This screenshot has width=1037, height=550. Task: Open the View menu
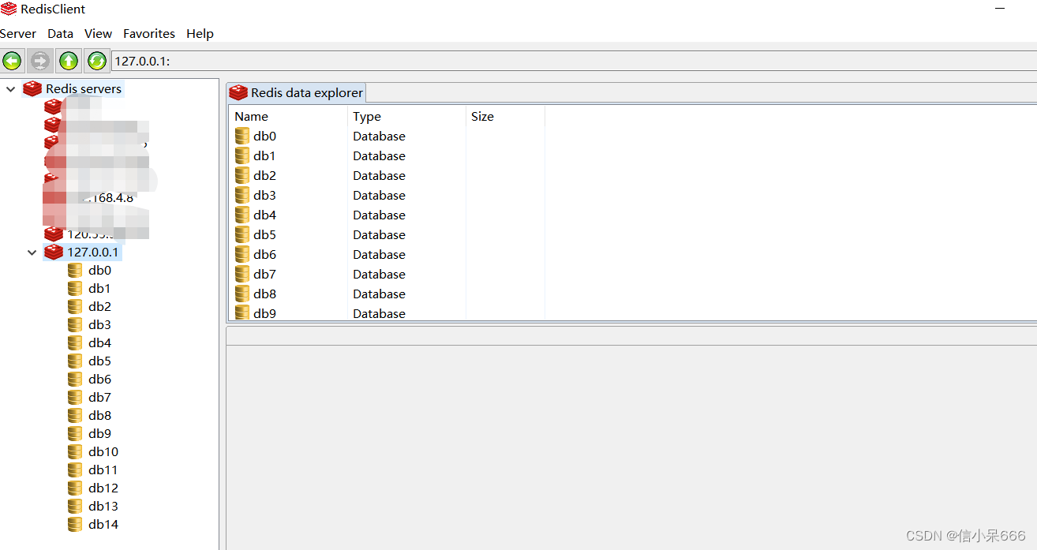pyautogui.click(x=98, y=33)
